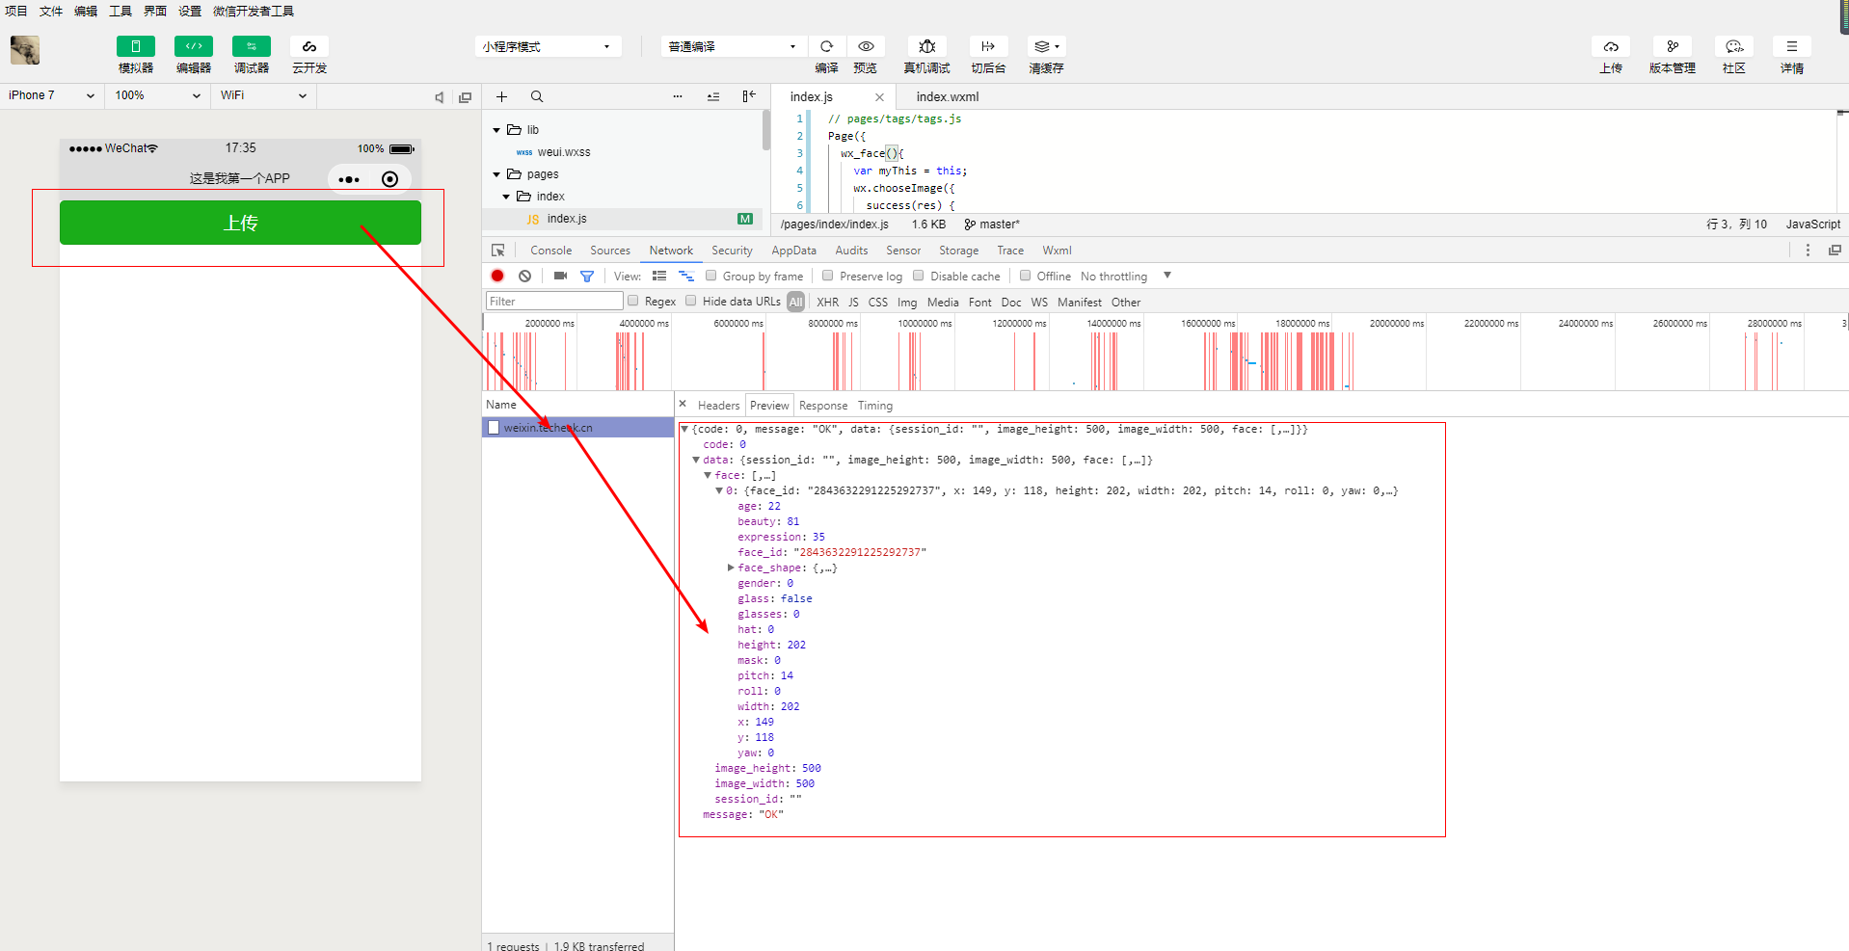
Task: Toggle the debugger (调试器) panel icon
Action: [251, 46]
